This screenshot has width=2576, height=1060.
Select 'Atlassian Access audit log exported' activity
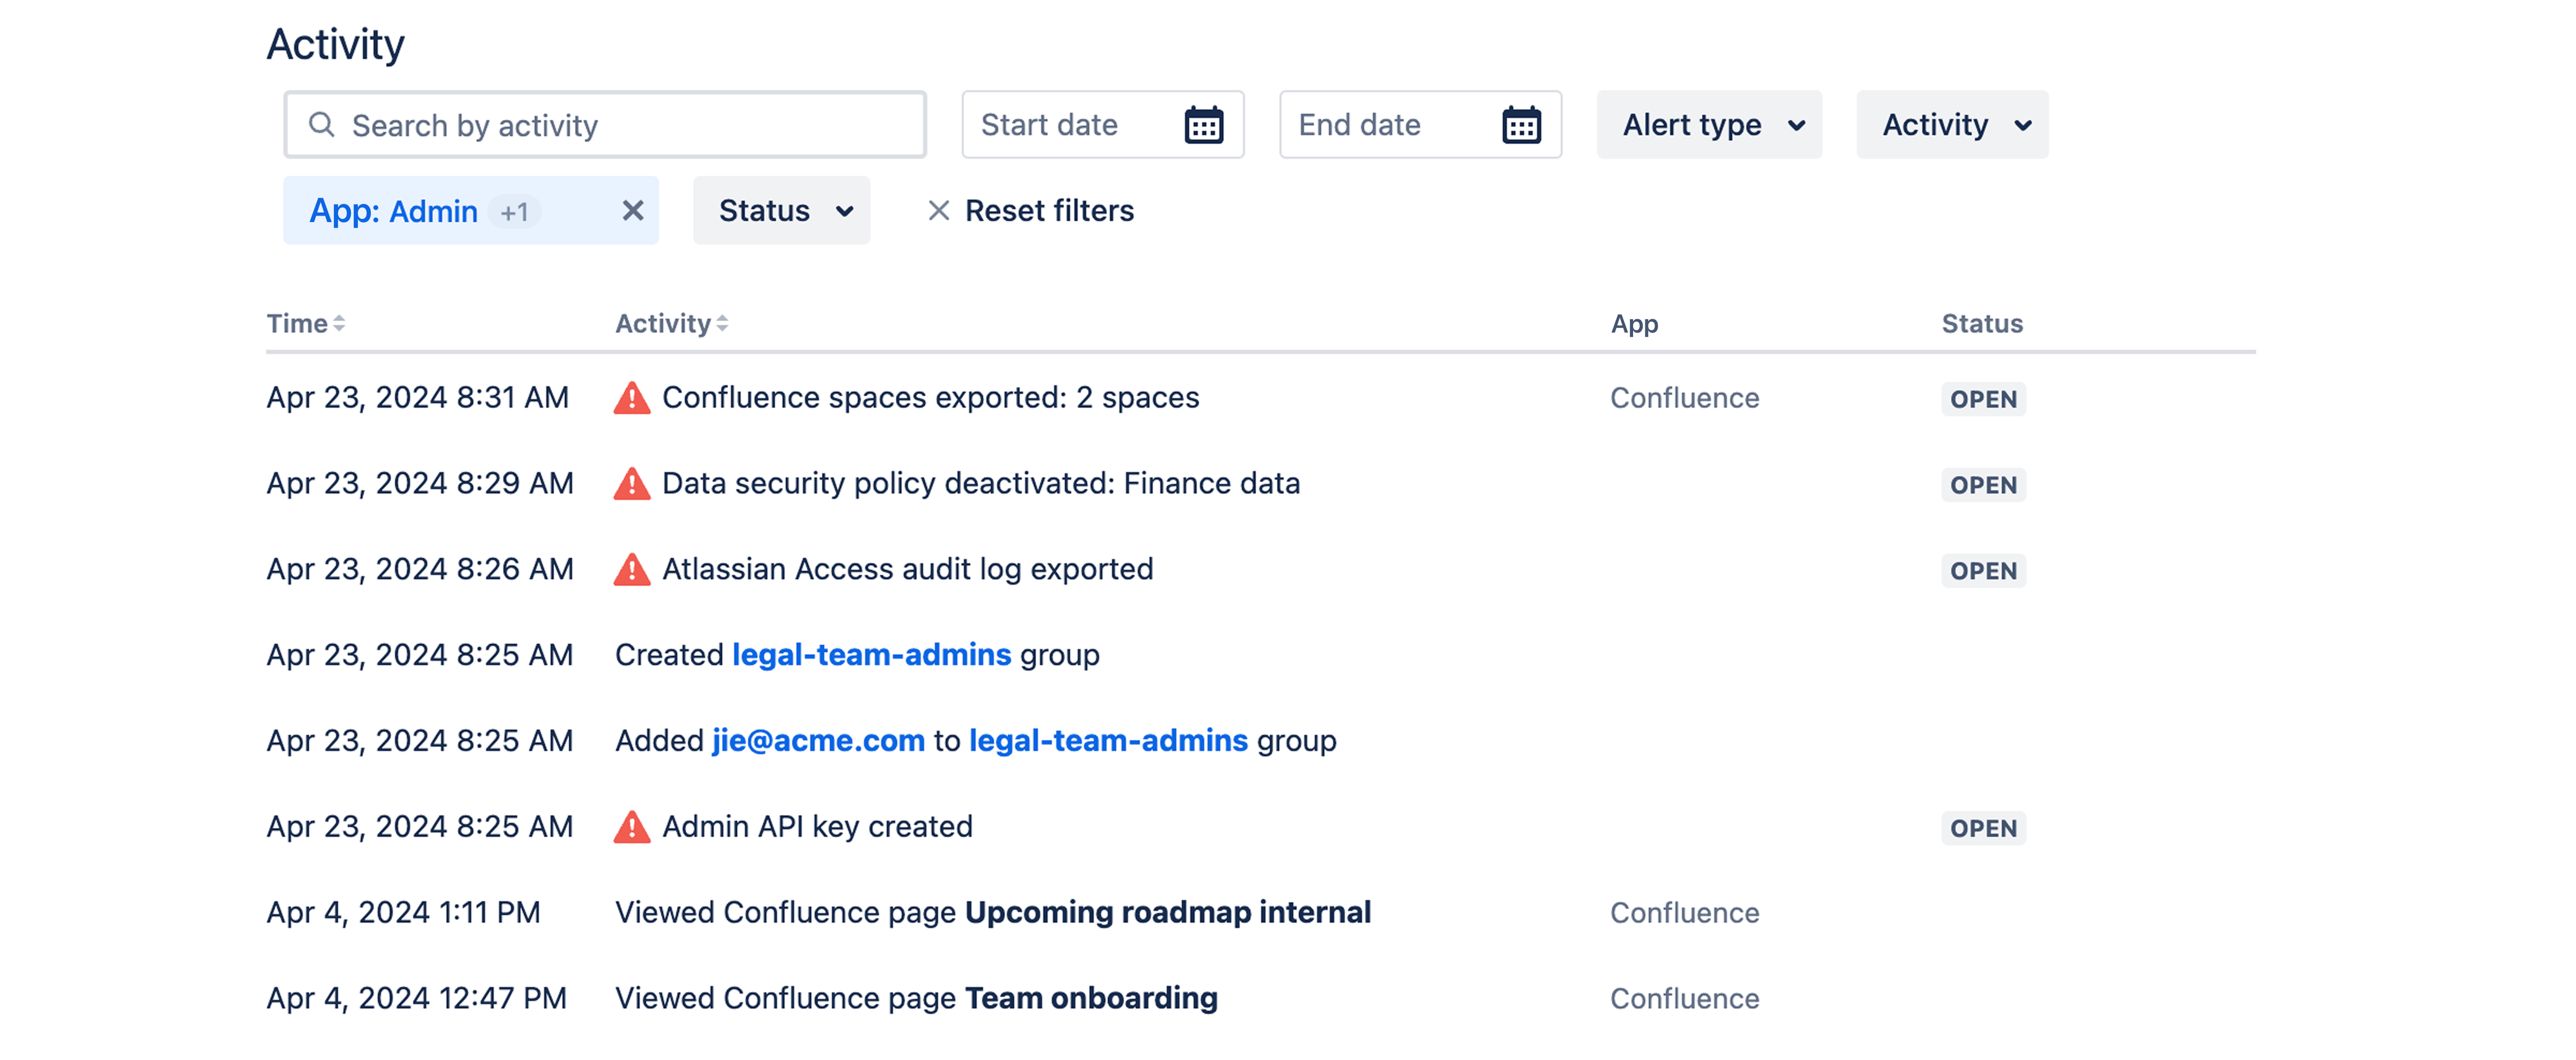[907, 570]
